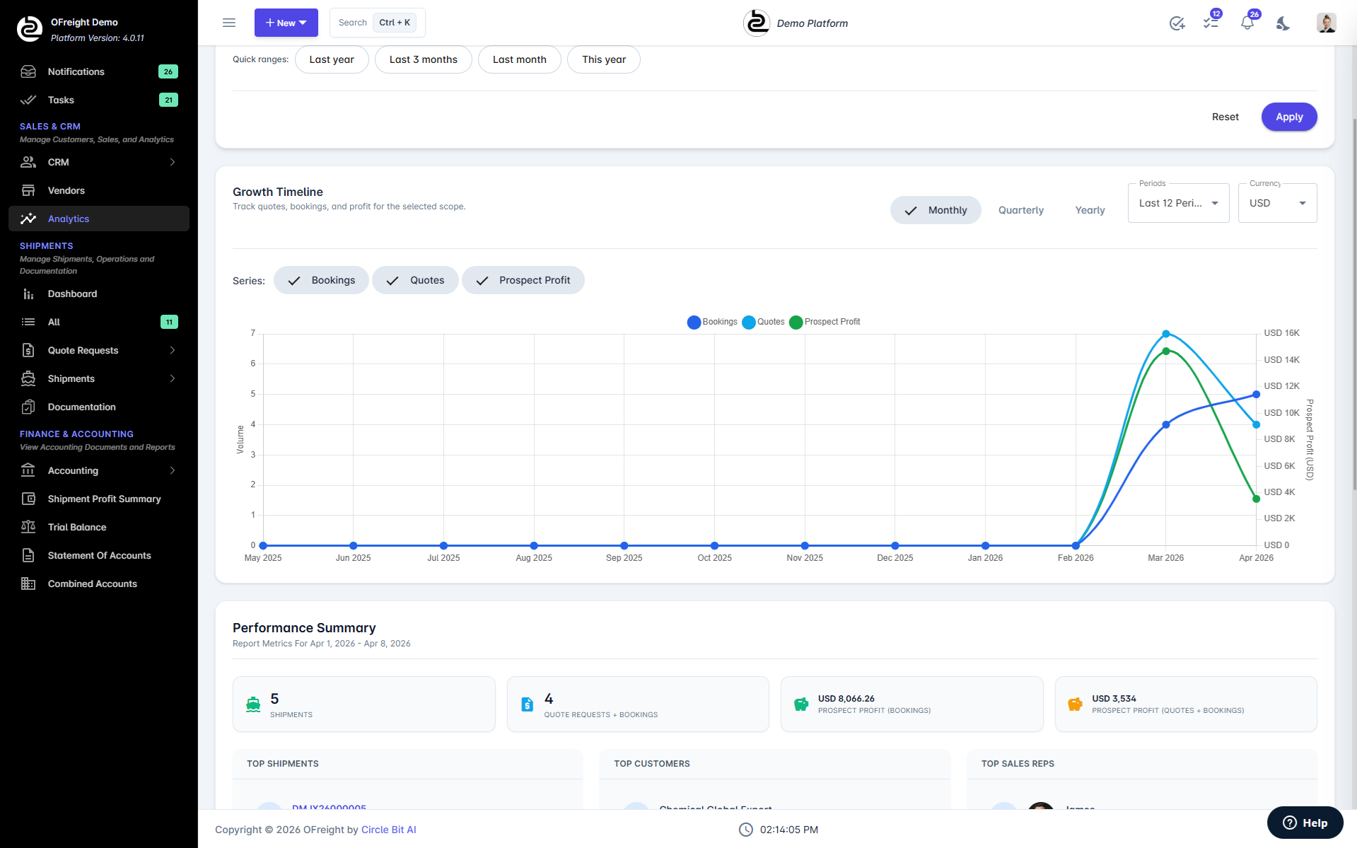This screenshot has height=848, width=1357.
Task: Click the hamburger menu icon
Action: (x=229, y=23)
